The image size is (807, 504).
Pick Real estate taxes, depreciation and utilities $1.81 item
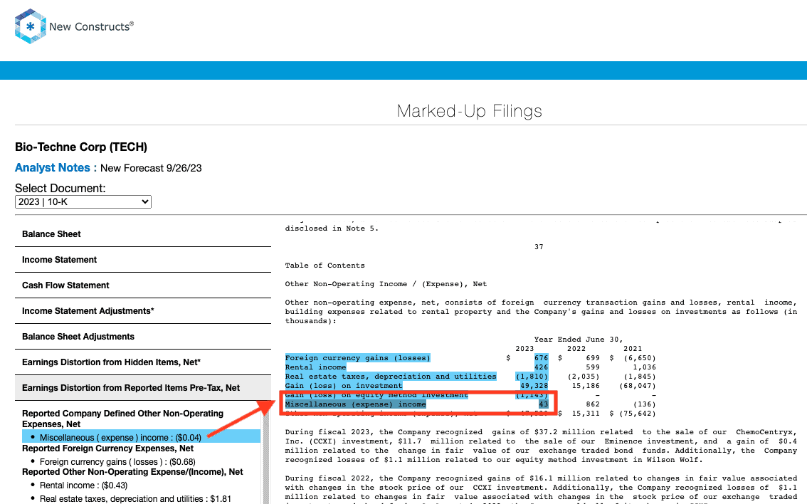click(135, 498)
